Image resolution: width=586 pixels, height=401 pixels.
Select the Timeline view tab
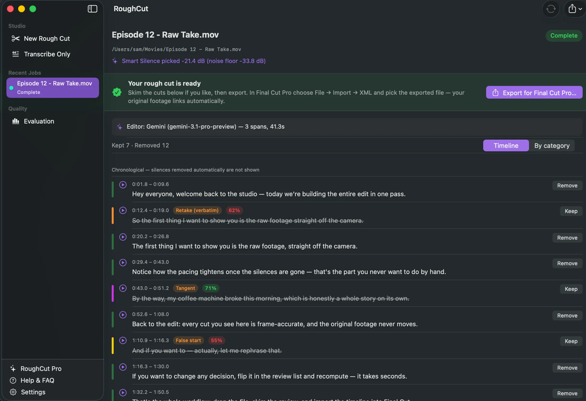point(506,146)
